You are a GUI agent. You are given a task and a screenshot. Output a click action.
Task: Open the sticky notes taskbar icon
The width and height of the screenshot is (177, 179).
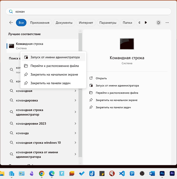102,174
